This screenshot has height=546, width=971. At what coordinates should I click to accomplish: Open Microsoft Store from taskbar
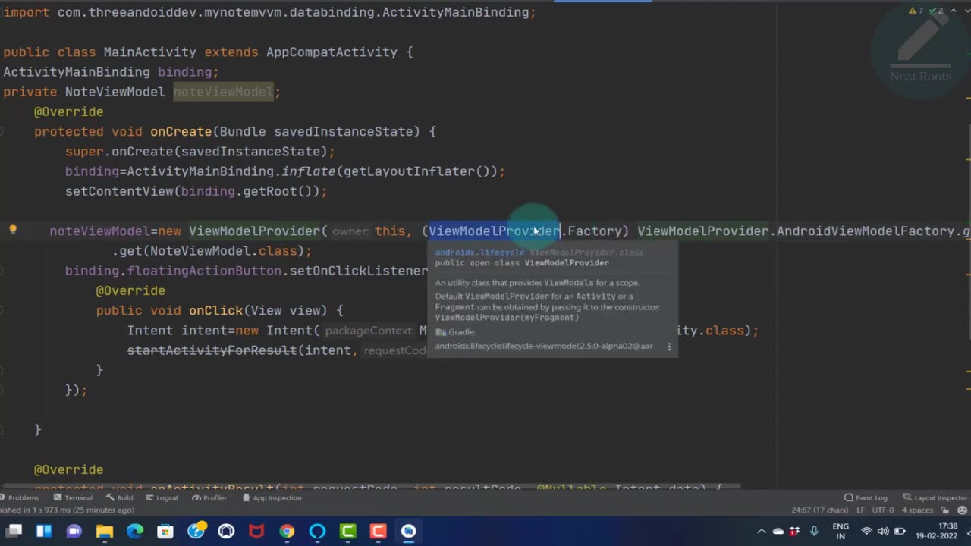(165, 532)
